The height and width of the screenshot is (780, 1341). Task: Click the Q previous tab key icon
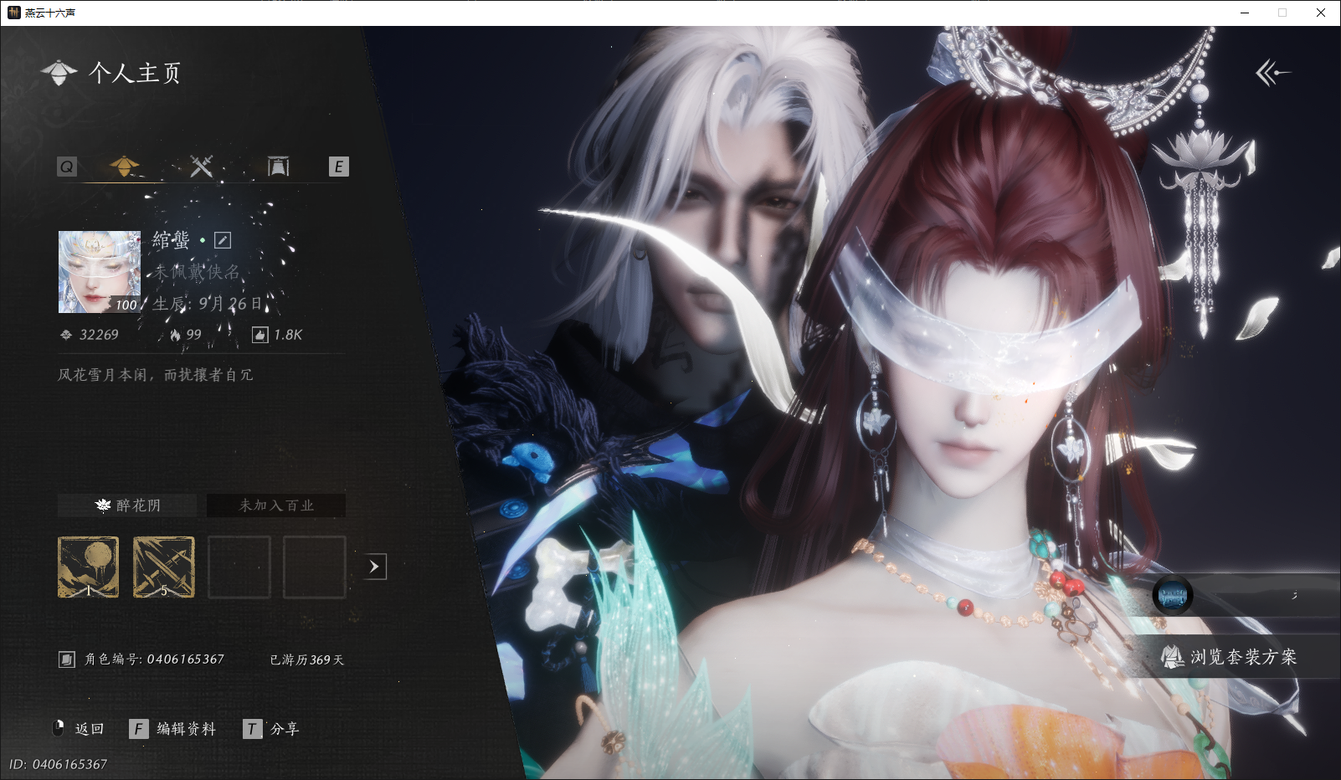[x=67, y=167]
